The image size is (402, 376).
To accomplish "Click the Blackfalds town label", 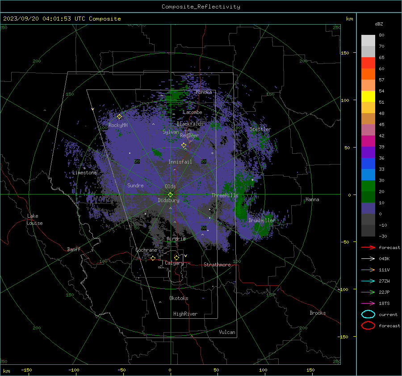I will coord(190,124).
